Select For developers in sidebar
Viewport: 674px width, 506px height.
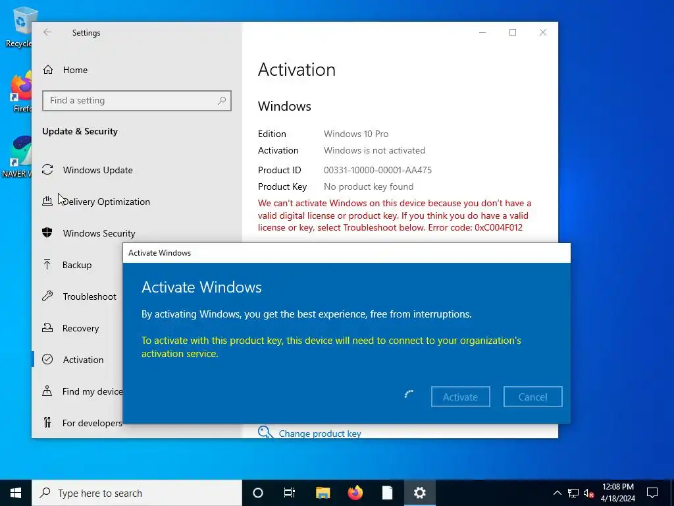coord(92,423)
